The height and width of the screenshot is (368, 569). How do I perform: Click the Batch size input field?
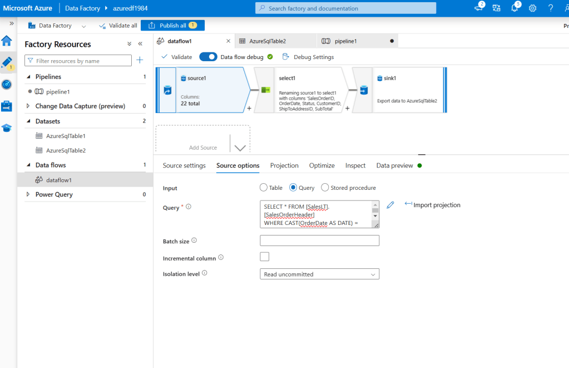point(319,241)
